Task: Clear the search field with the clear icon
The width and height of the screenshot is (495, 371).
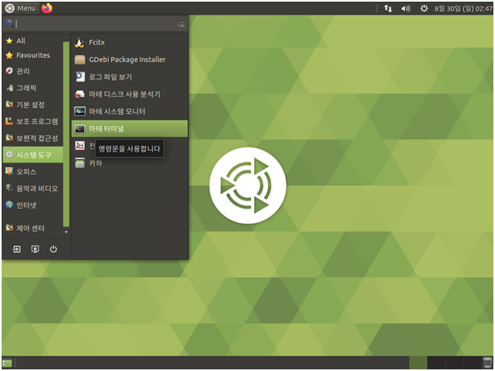Action: point(181,24)
